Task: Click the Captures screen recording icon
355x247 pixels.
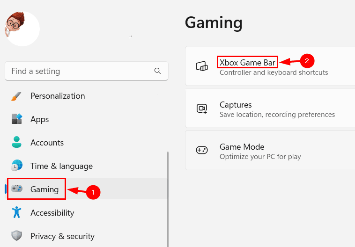Action: (x=202, y=109)
